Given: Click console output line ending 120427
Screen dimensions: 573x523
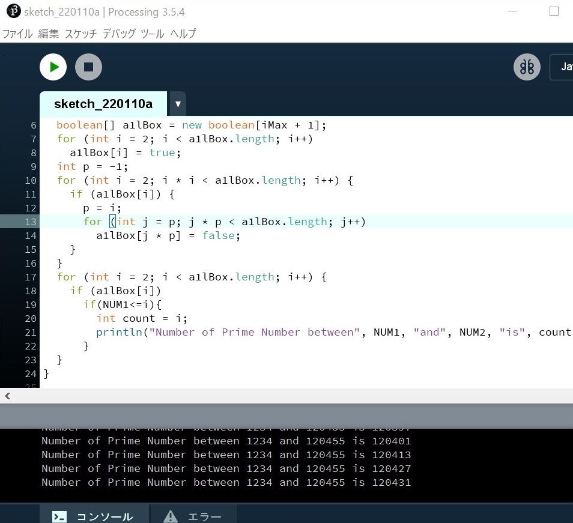Looking at the screenshot, I should click(226, 468).
